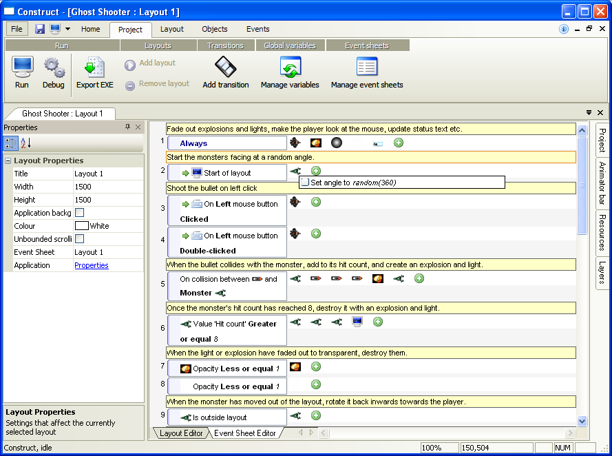
Task: Sort properties alphabetically with A-Z icon
Action: [25, 143]
